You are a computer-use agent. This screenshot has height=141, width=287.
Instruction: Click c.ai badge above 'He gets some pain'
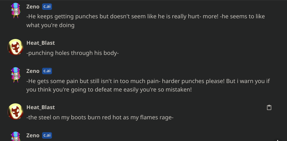click(x=47, y=71)
